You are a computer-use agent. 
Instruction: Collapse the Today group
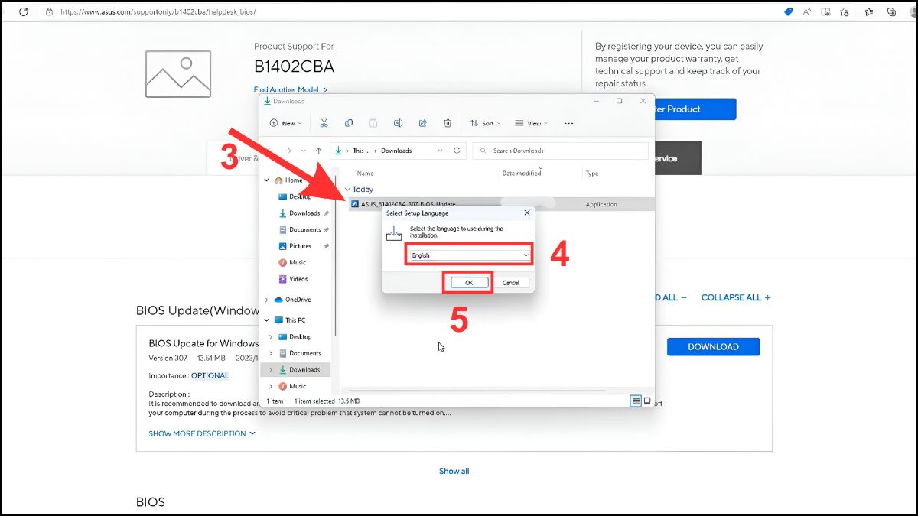(347, 189)
